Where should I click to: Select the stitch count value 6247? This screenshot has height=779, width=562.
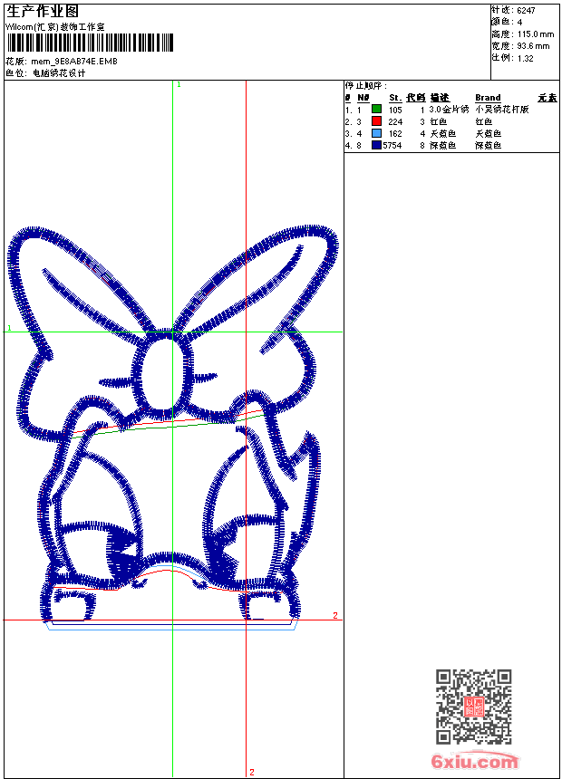[x=526, y=11]
